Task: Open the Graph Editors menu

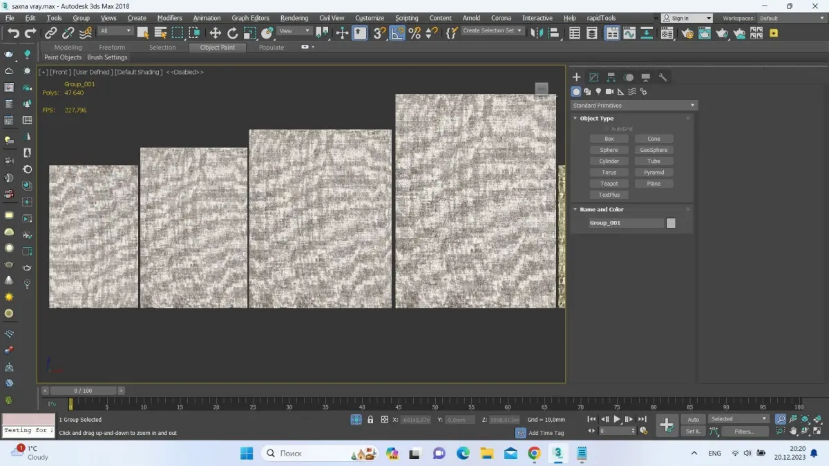Action: 251,18
